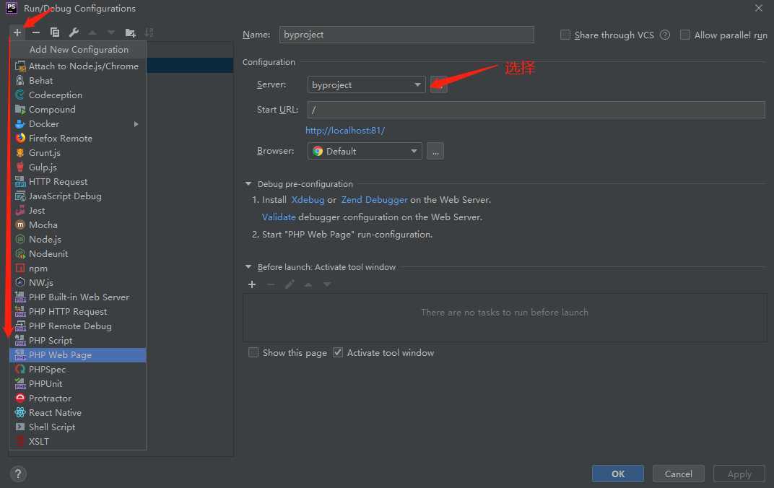Choose PHP Remote Debug from the list
774x488 pixels.
[x=77, y=326]
